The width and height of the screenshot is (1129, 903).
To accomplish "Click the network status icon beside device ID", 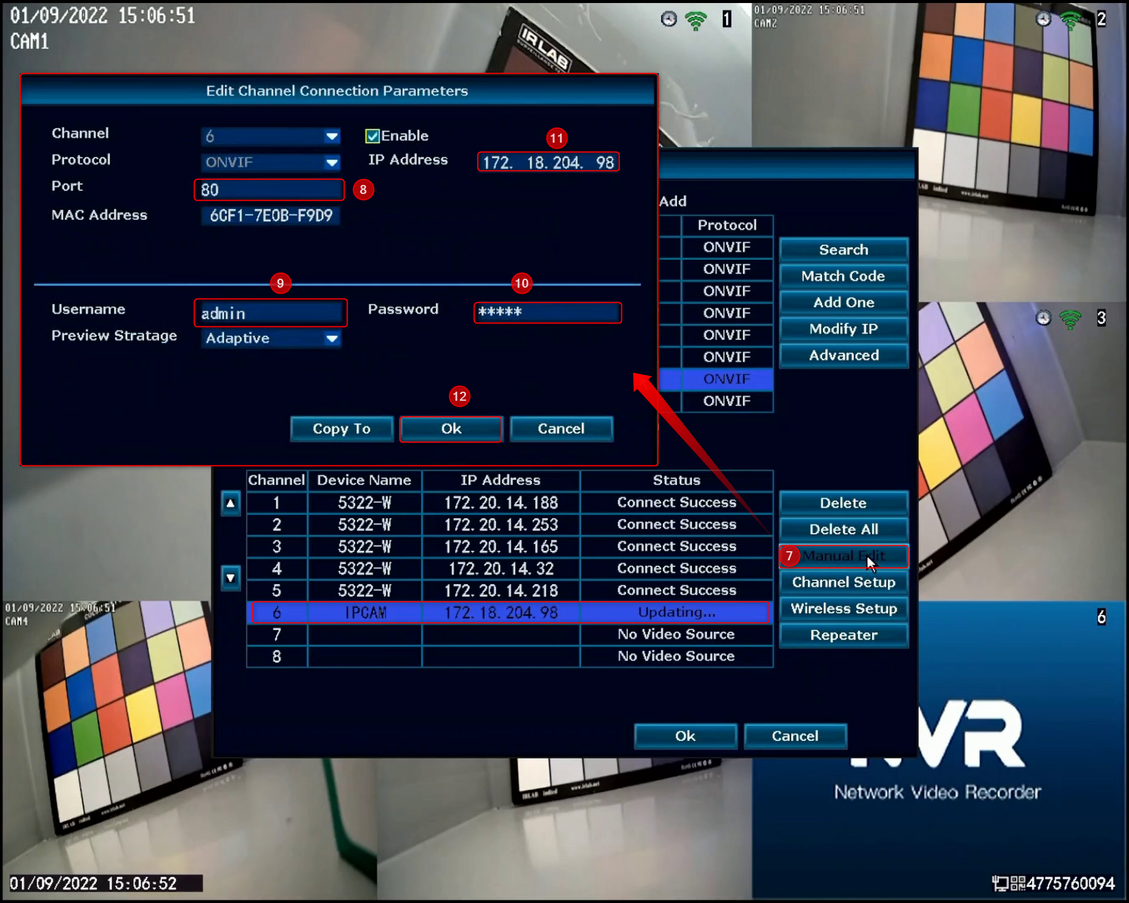I will [x=1001, y=884].
